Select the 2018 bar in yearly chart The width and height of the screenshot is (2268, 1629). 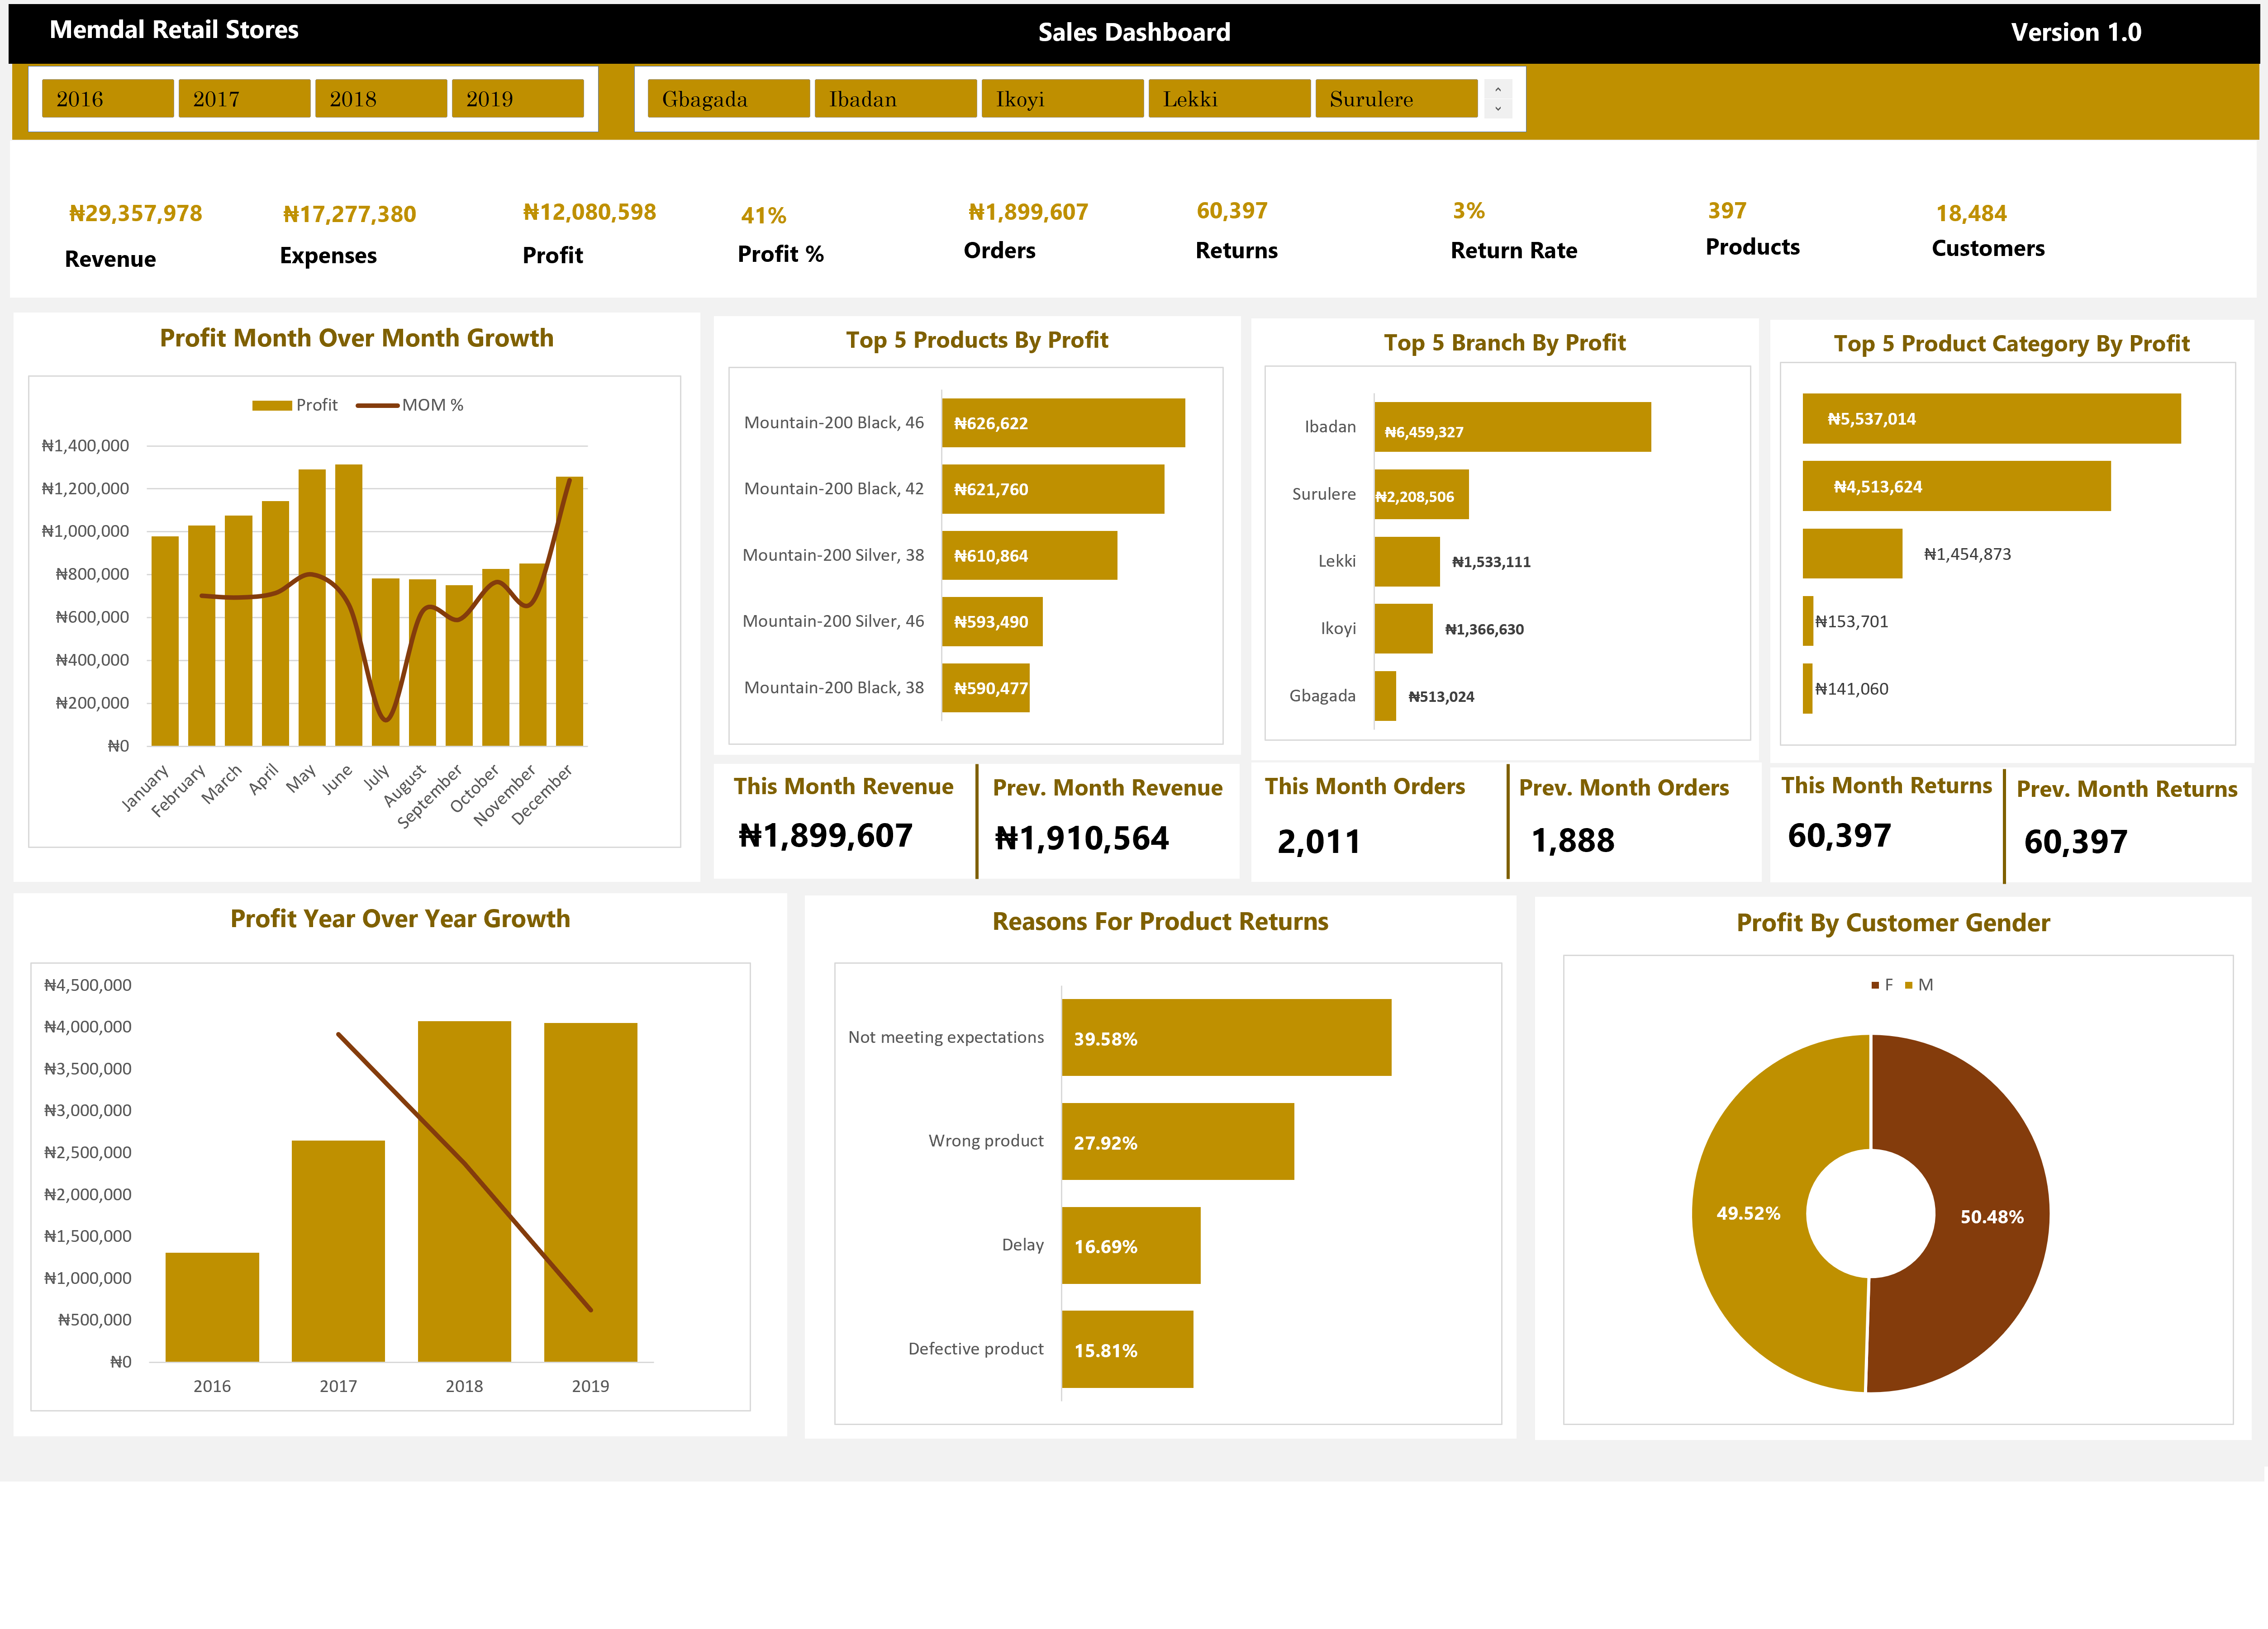pyautogui.click(x=464, y=1191)
